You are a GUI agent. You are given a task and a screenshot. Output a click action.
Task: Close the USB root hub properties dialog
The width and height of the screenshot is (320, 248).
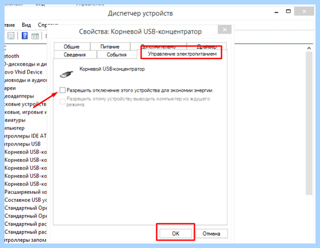[x=225, y=29]
